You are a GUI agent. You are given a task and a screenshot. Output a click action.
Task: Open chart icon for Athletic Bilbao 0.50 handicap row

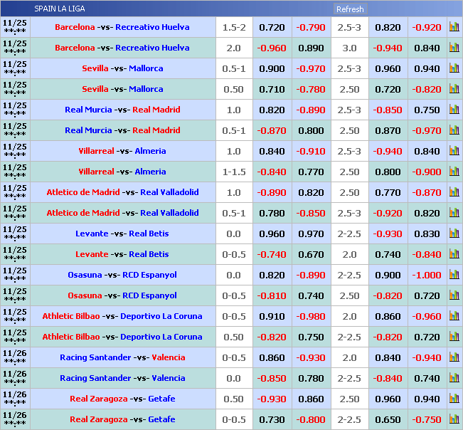454,337
